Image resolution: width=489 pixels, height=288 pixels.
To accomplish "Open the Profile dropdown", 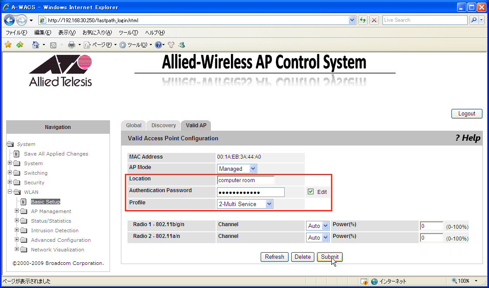I will [x=245, y=204].
